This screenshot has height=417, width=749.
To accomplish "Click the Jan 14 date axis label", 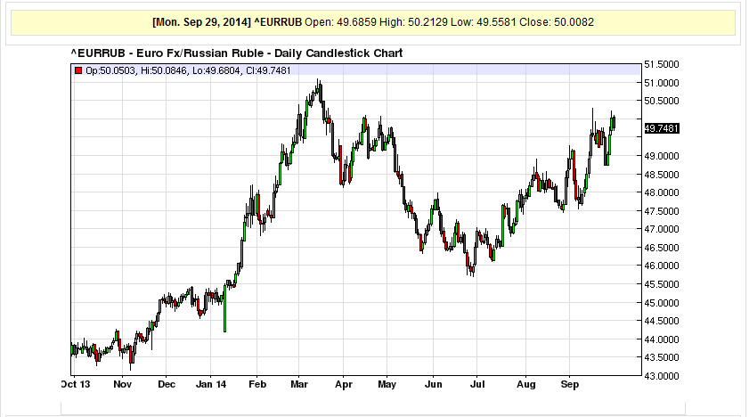I will [x=211, y=387].
